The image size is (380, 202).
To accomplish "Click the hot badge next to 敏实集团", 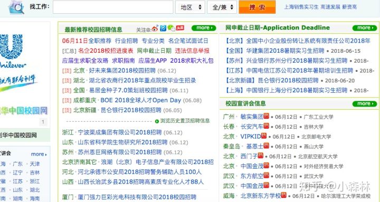I will coord(267,116).
